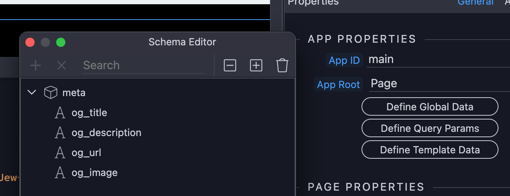
Task: Close the Schema Editor window
Action: [x=30, y=42]
